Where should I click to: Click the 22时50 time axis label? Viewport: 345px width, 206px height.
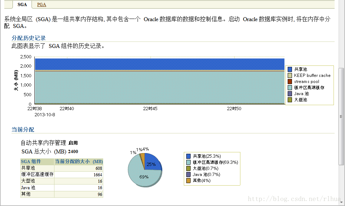(234, 108)
